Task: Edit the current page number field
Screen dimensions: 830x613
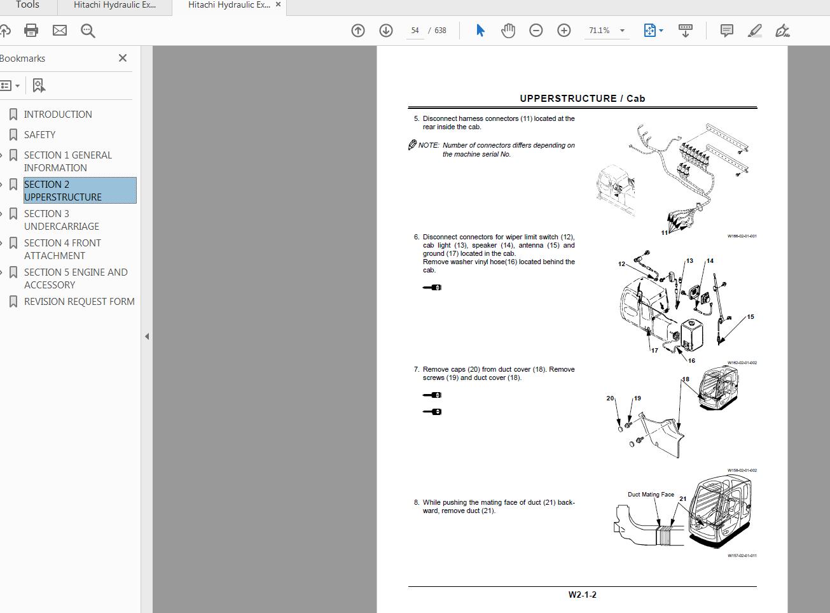Action: point(415,30)
